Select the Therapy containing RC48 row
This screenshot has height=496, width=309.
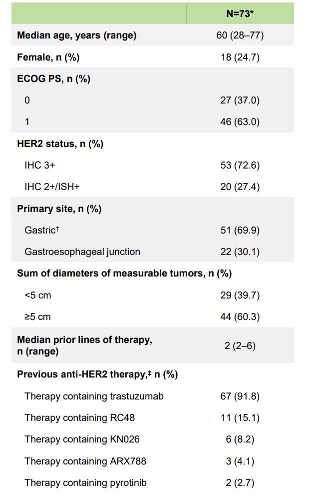coord(79,418)
